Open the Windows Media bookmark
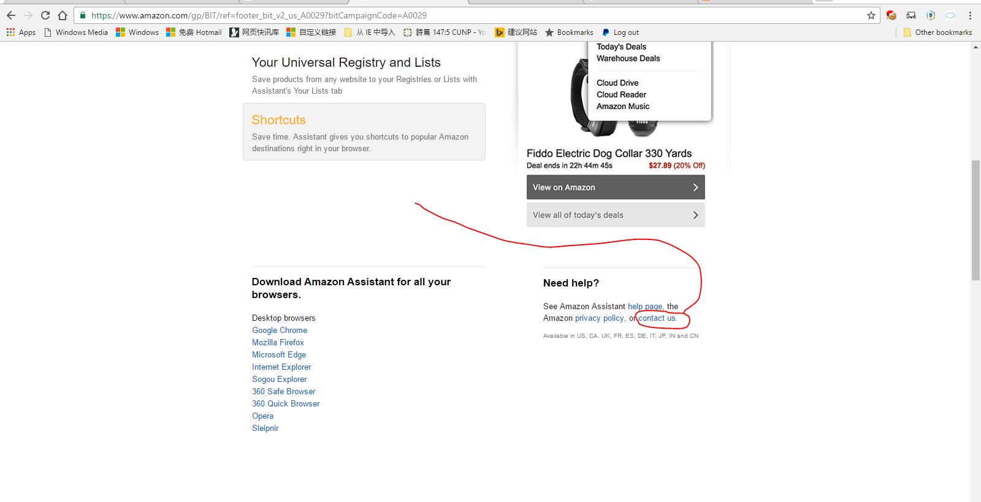 coord(76,32)
